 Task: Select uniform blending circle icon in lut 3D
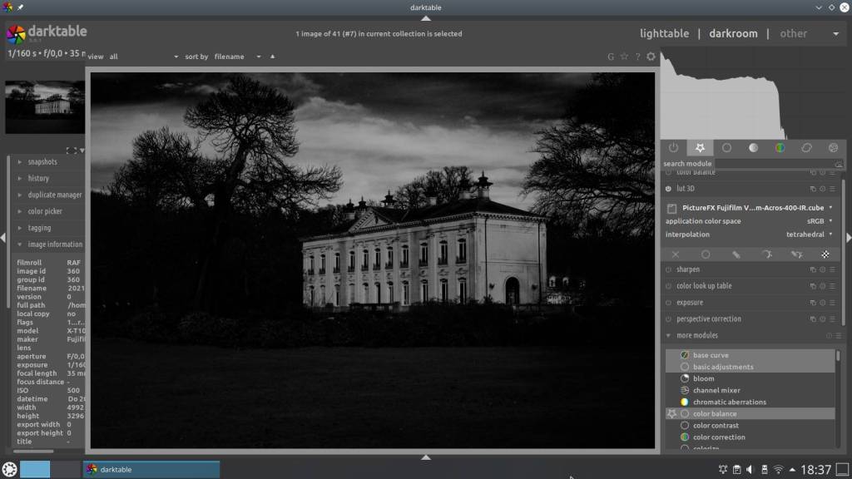click(x=706, y=254)
